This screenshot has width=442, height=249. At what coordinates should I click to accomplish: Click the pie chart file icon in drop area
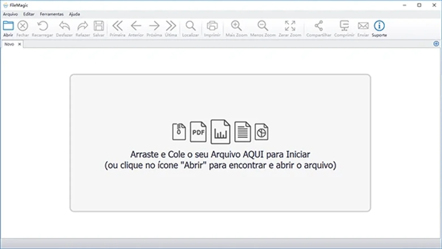pyautogui.click(x=262, y=132)
